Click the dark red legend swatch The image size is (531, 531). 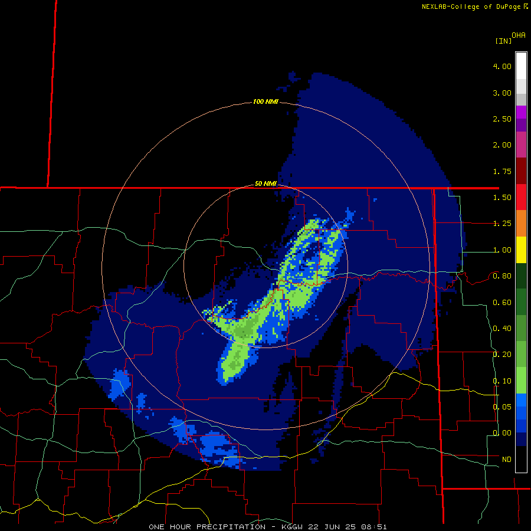521,171
